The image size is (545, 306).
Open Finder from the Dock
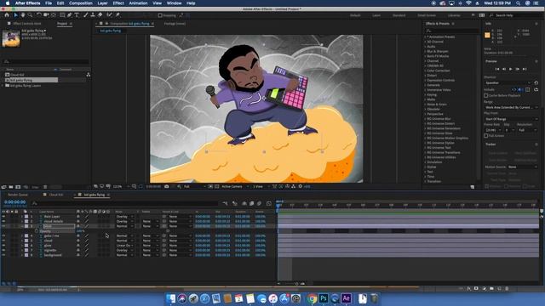[170, 298]
